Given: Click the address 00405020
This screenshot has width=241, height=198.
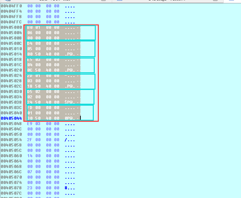Looking at the screenshot, I should click(x=11, y=70).
